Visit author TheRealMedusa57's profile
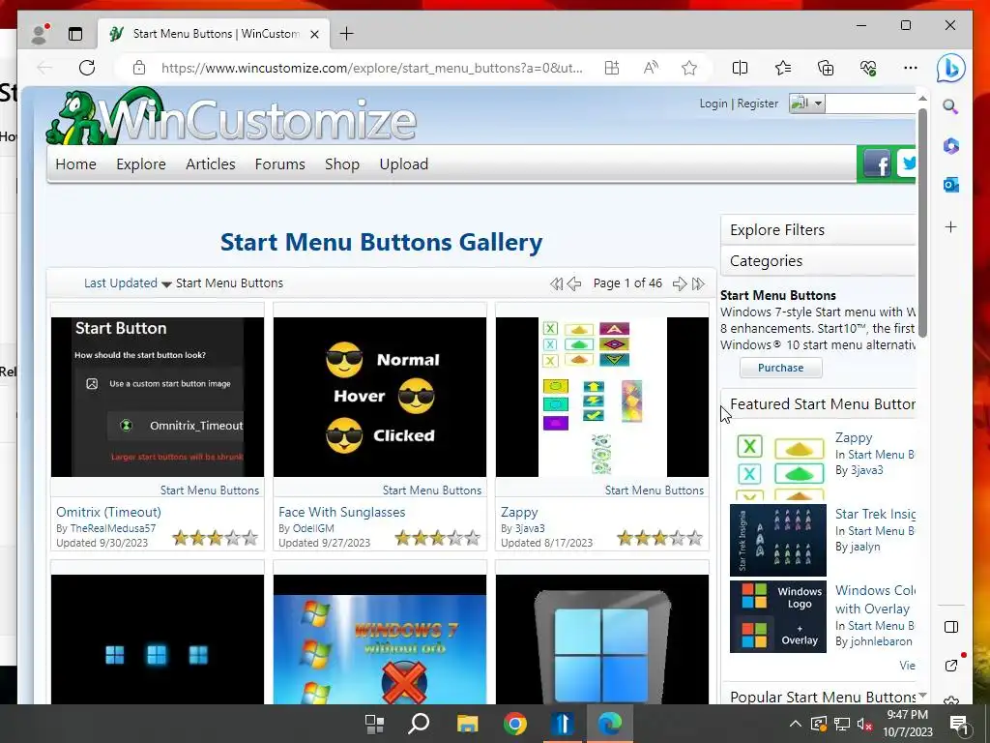The height and width of the screenshot is (743, 990). coord(113,528)
